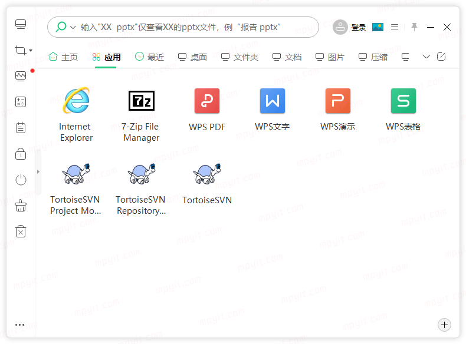Expand the sidebar panel arrow
The height and width of the screenshot is (344, 466).
pyautogui.click(x=38, y=171)
